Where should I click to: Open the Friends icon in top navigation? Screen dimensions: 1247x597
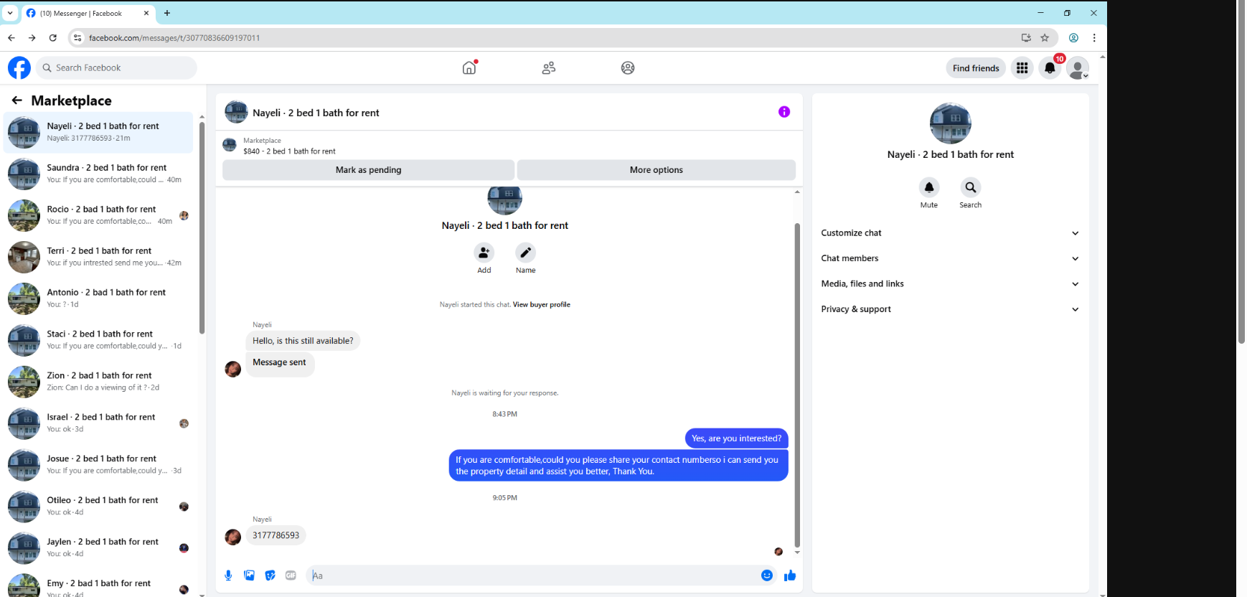coord(549,68)
